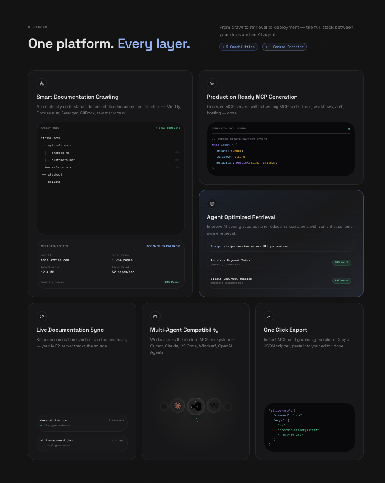Viewport: 385px width, 483px height.
Task: Click the MCP Generation card icon
Action: click(x=212, y=83)
